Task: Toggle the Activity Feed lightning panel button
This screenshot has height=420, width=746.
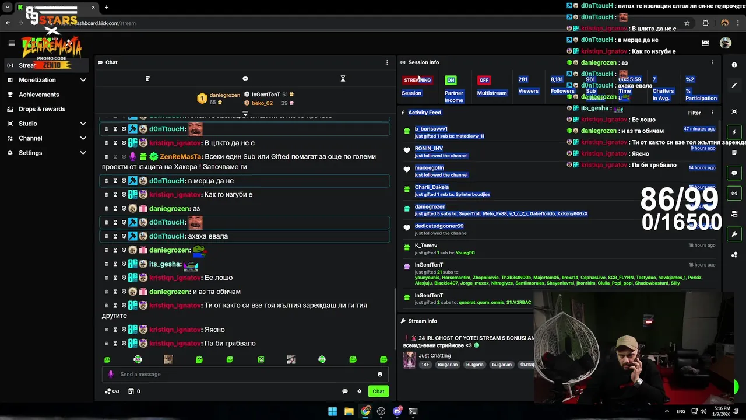Action: coord(734,132)
